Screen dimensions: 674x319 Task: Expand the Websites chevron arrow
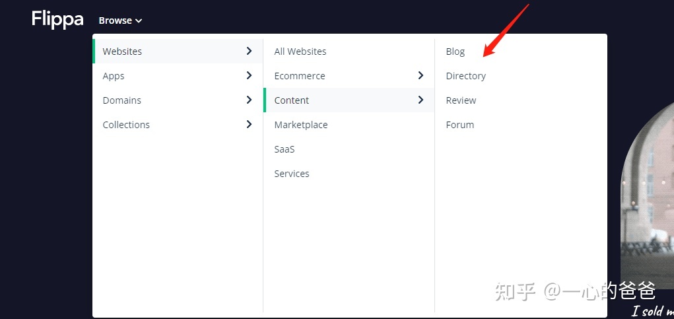point(249,51)
